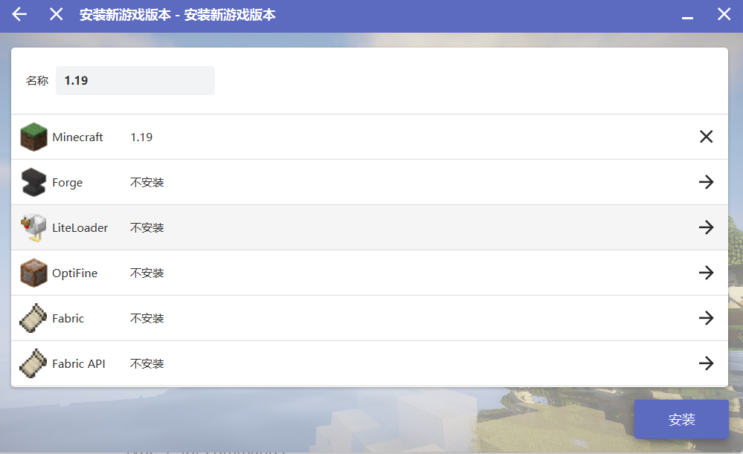This screenshot has height=454, width=743.
Task: Open LiteLoader version selection arrow
Action: point(706,227)
